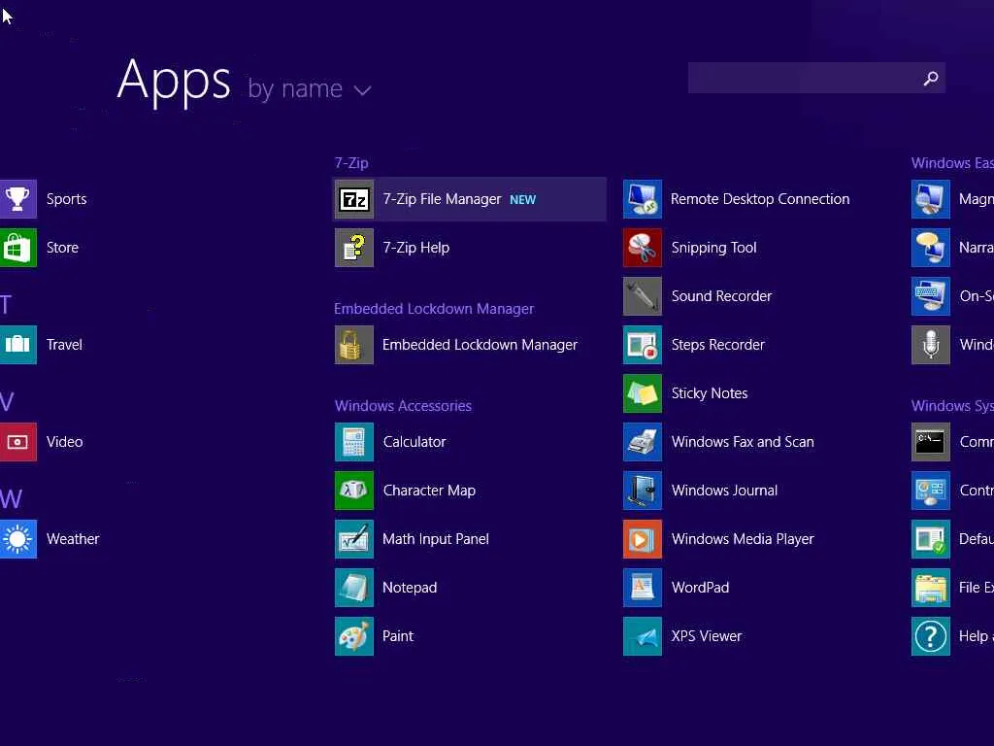Click the 'Travel' app label
Screen dimensions: 994x746
pyautogui.click(x=64, y=345)
